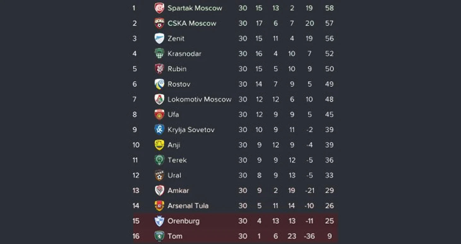Click the Amkar team name
This screenshot has height=244, width=461.
pos(178,190)
